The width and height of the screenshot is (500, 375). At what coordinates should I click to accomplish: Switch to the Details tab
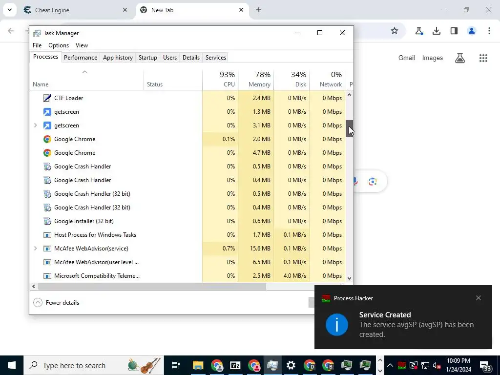point(191,58)
